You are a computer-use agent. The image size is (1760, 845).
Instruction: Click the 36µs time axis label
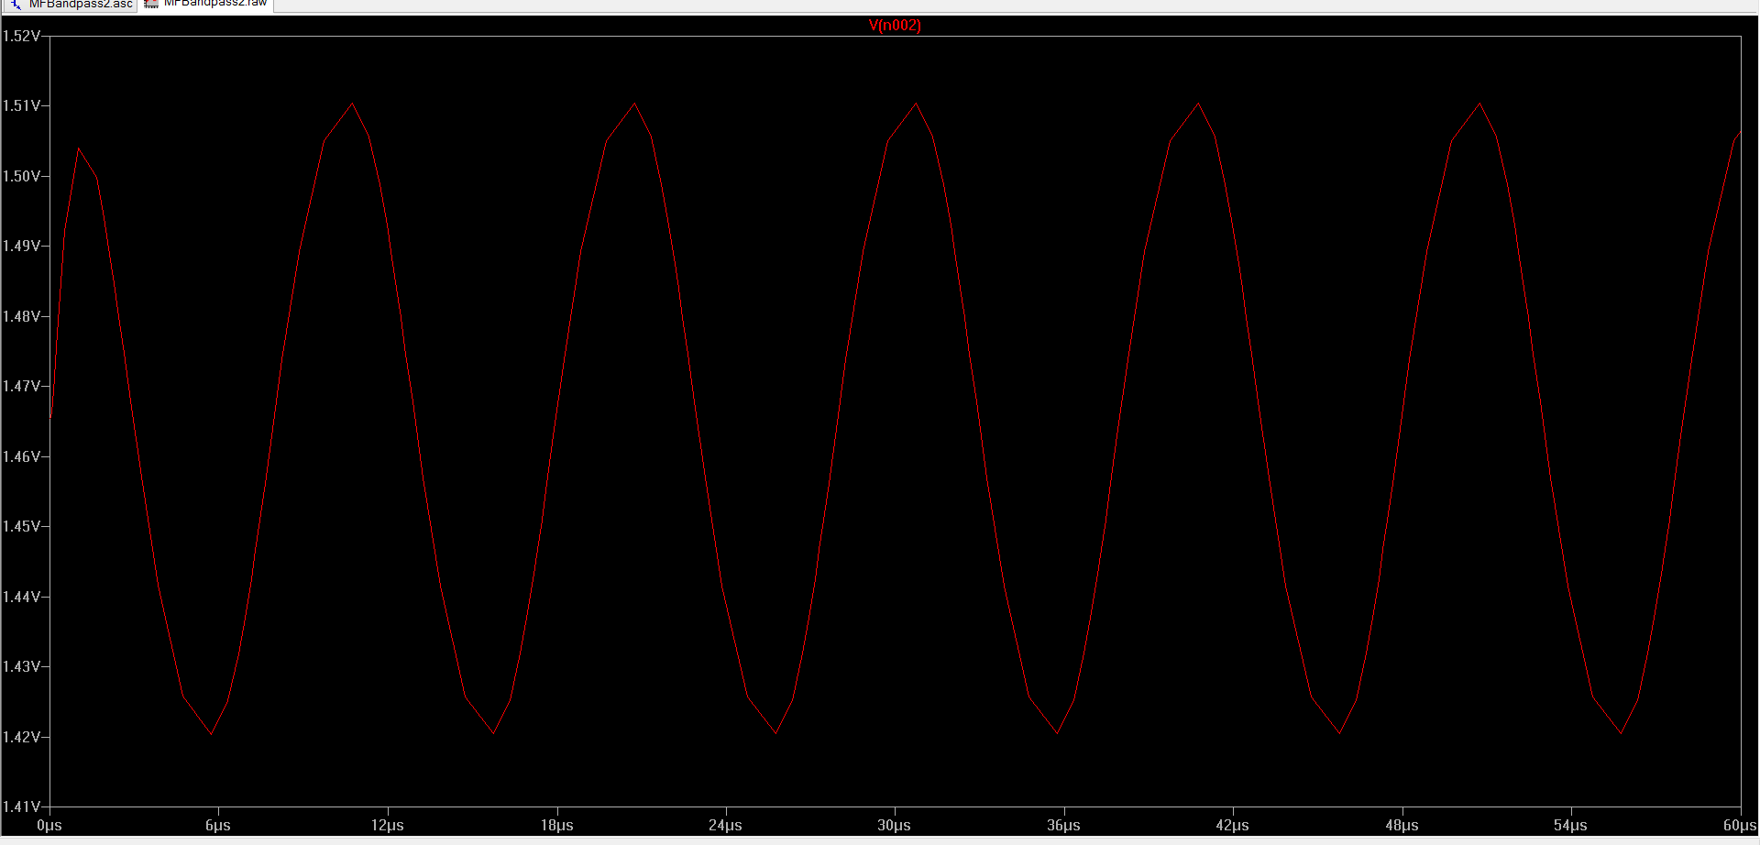(1063, 826)
